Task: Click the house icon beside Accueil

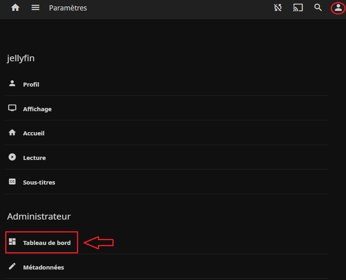Action: point(12,133)
